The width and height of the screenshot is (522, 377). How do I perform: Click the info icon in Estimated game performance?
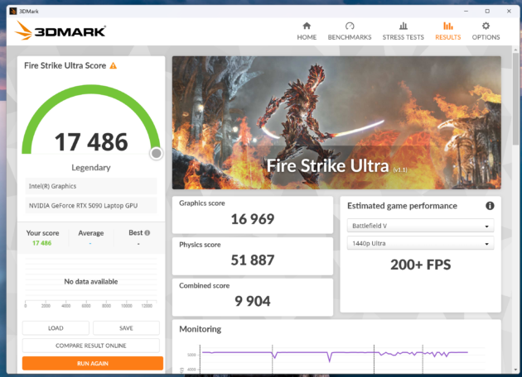[490, 206]
